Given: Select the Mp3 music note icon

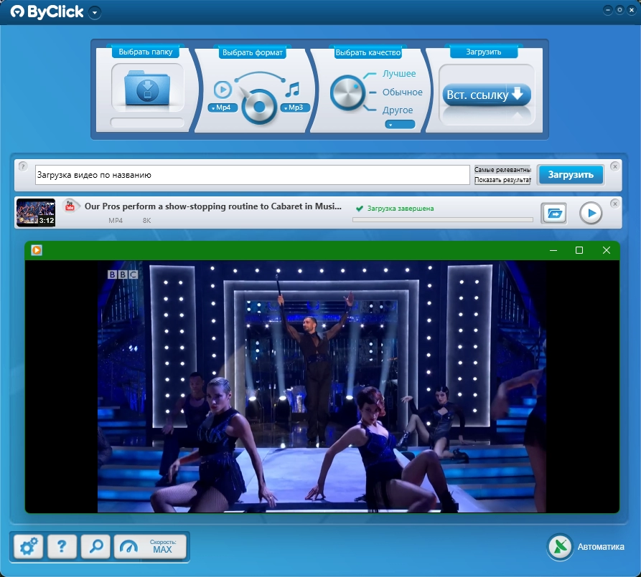Looking at the screenshot, I should (293, 90).
